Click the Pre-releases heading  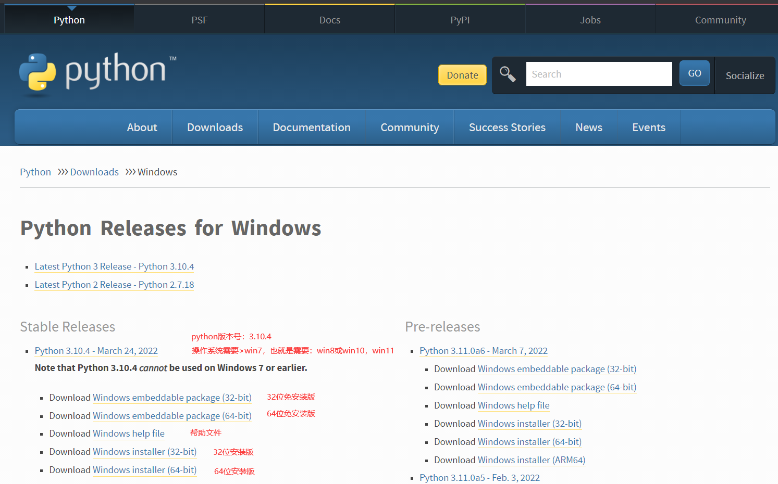(442, 327)
